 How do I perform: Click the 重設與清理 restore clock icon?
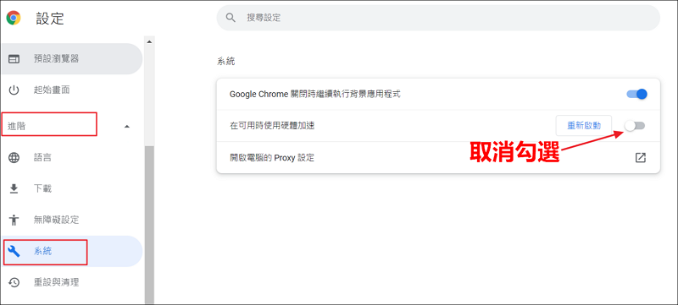pyautogui.click(x=14, y=282)
